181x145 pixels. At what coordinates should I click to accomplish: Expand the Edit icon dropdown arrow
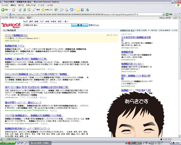(x=75, y=10)
